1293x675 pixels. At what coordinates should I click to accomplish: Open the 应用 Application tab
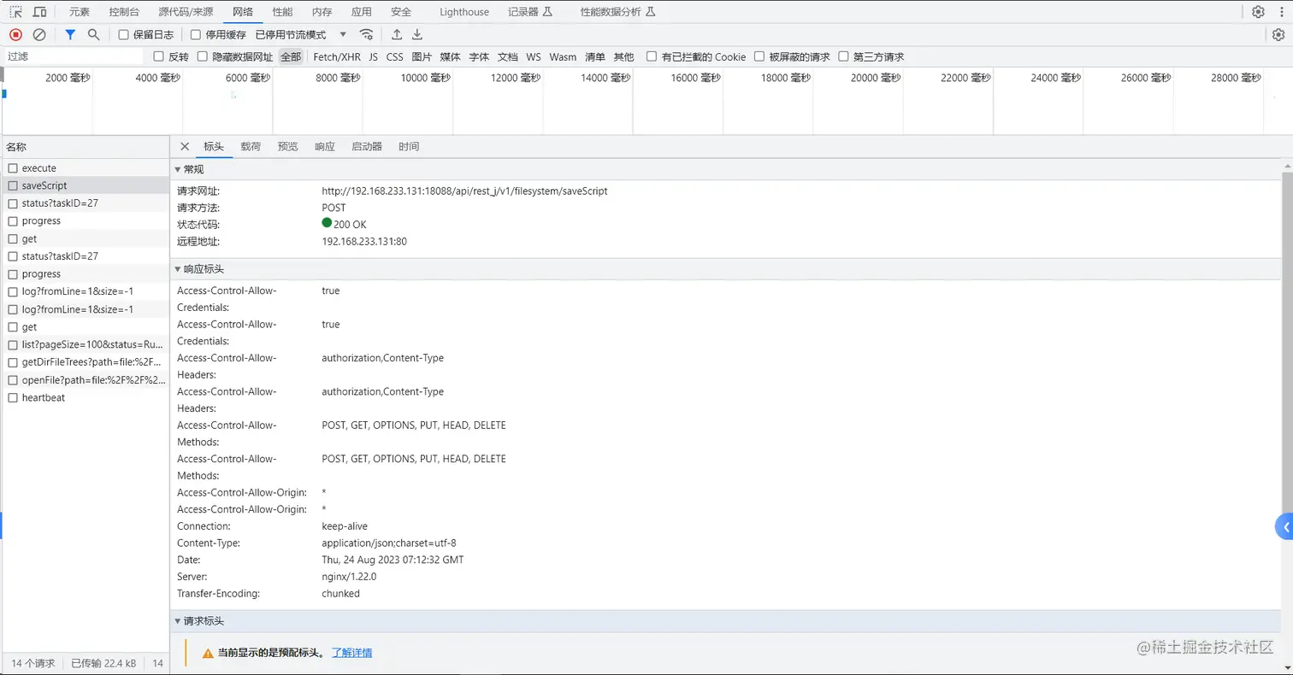[x=362, y=12]
